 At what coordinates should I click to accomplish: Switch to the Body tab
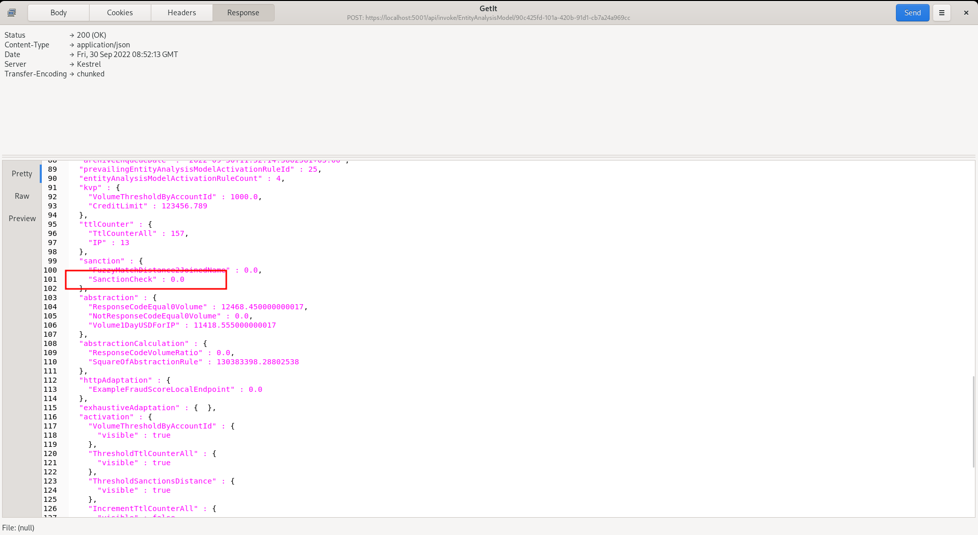(x=59, y=13)
